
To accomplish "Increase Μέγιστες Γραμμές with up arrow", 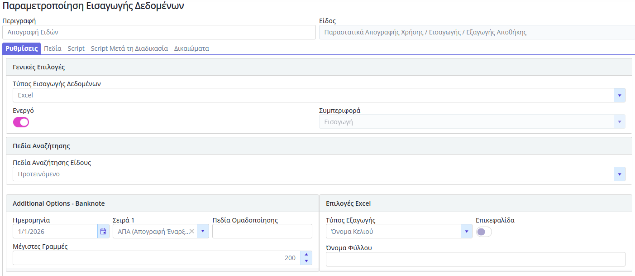I will [x=306, y=255].
